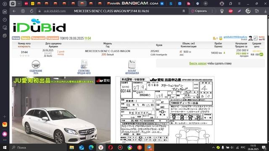Image resolution: width=269 pixels, height=151 pixels.
Task: Add a new item to browser sidebar
Action: [x=5, y=117]
